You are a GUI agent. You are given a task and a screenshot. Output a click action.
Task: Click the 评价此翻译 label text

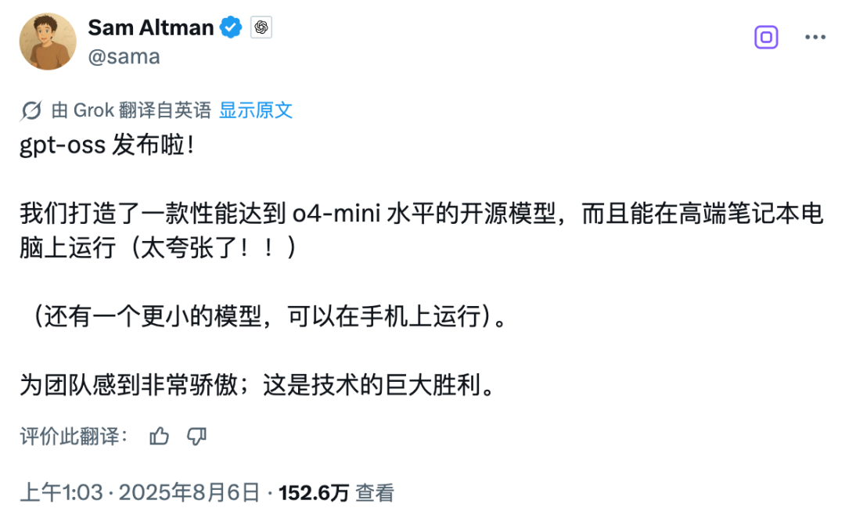pyautogui.click(x=74, y=436)
